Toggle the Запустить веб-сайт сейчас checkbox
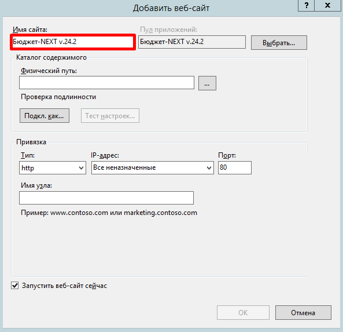 click(x=15, y=286)
